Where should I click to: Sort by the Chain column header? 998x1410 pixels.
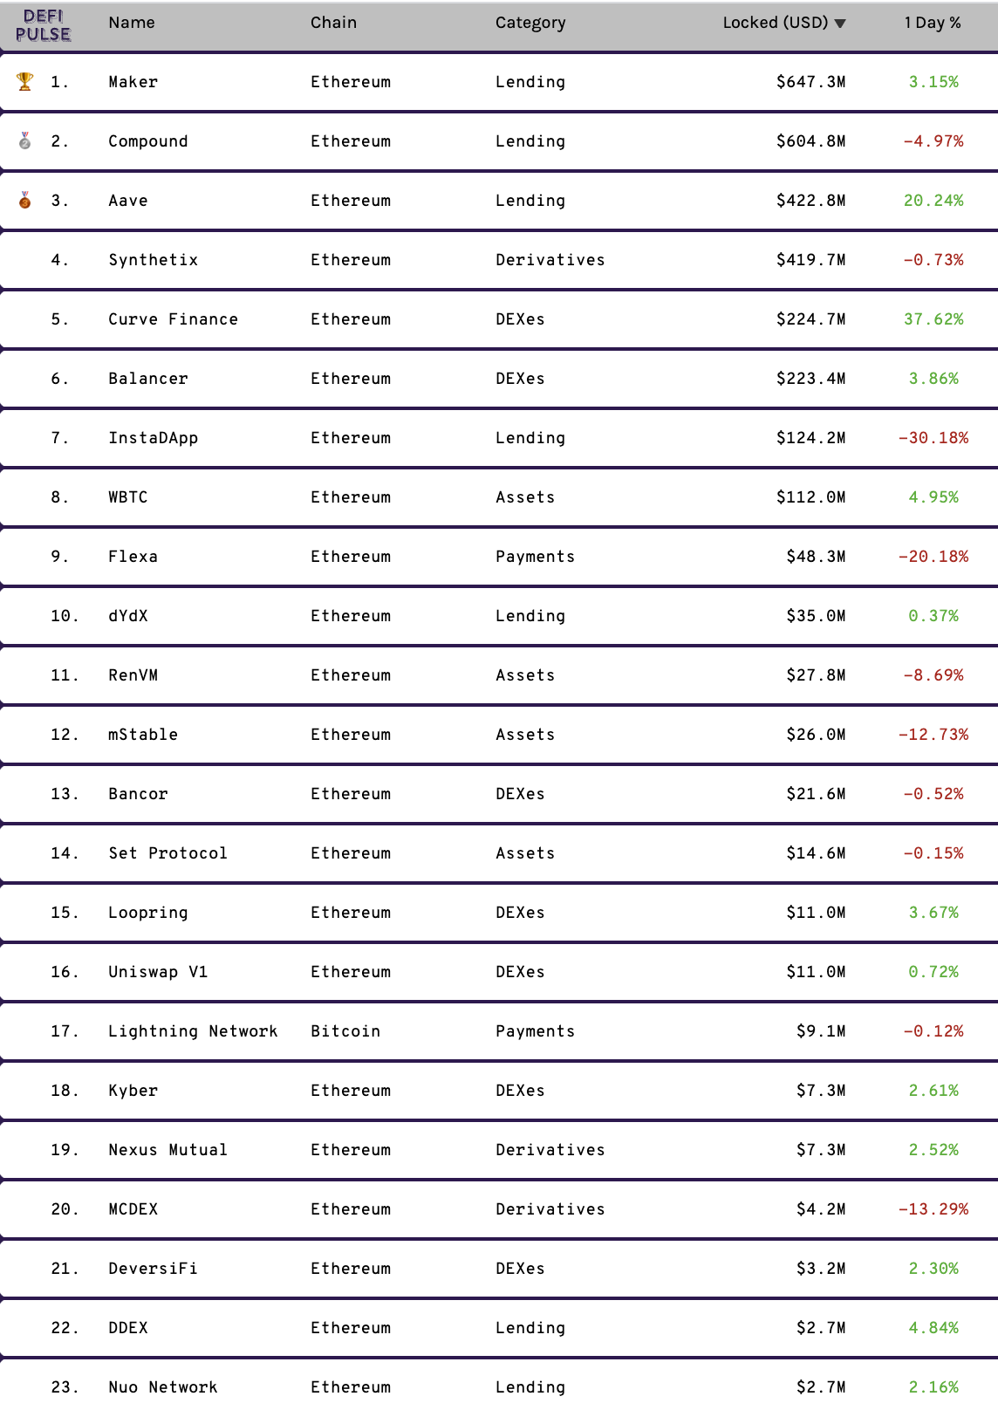[x=333, y=23]
